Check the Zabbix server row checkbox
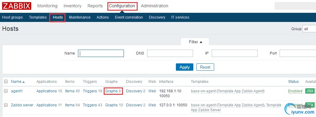316x117 pixels. pos(6,105)
